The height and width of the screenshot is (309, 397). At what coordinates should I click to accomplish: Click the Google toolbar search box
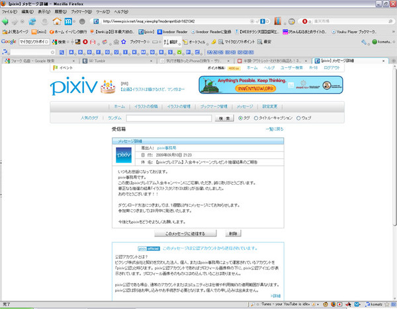coord(34,42)
